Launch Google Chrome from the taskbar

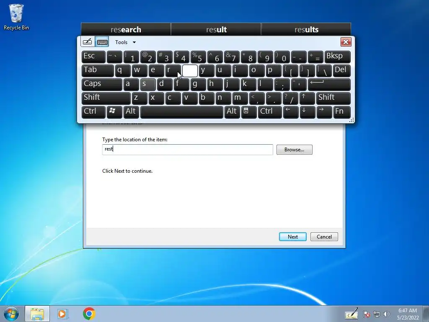click(x=89, y=314)
